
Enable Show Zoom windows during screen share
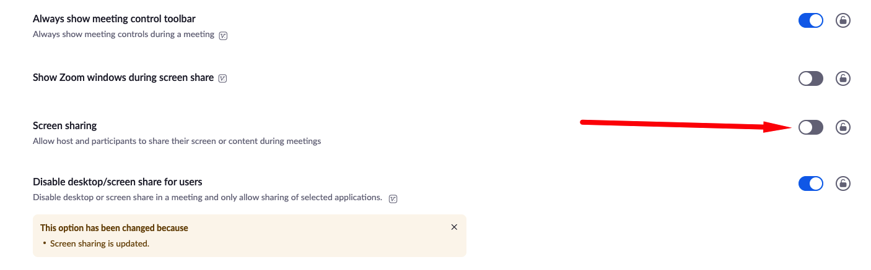tap(810, 78)
